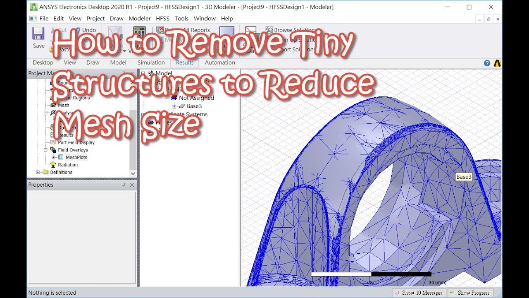Switch to the Automation ribbon tab
The width and height of the screenshot is (529, 298).
click(220, 62)
